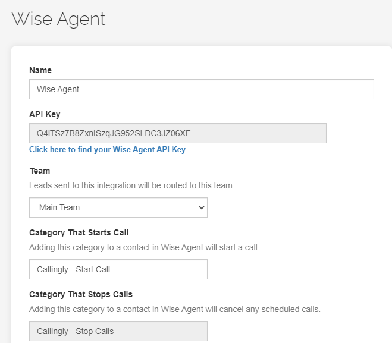Click the 'cancel any scheduled calls' description
This screenshot has width=392, height=343.
tap(175, 309)
